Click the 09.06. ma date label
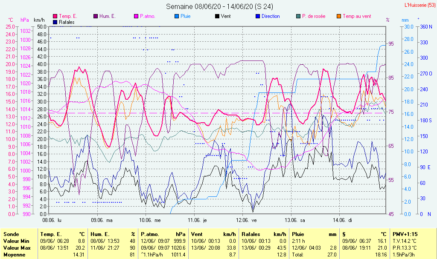Viewport: 437px width, 259px height. [102, 220]
